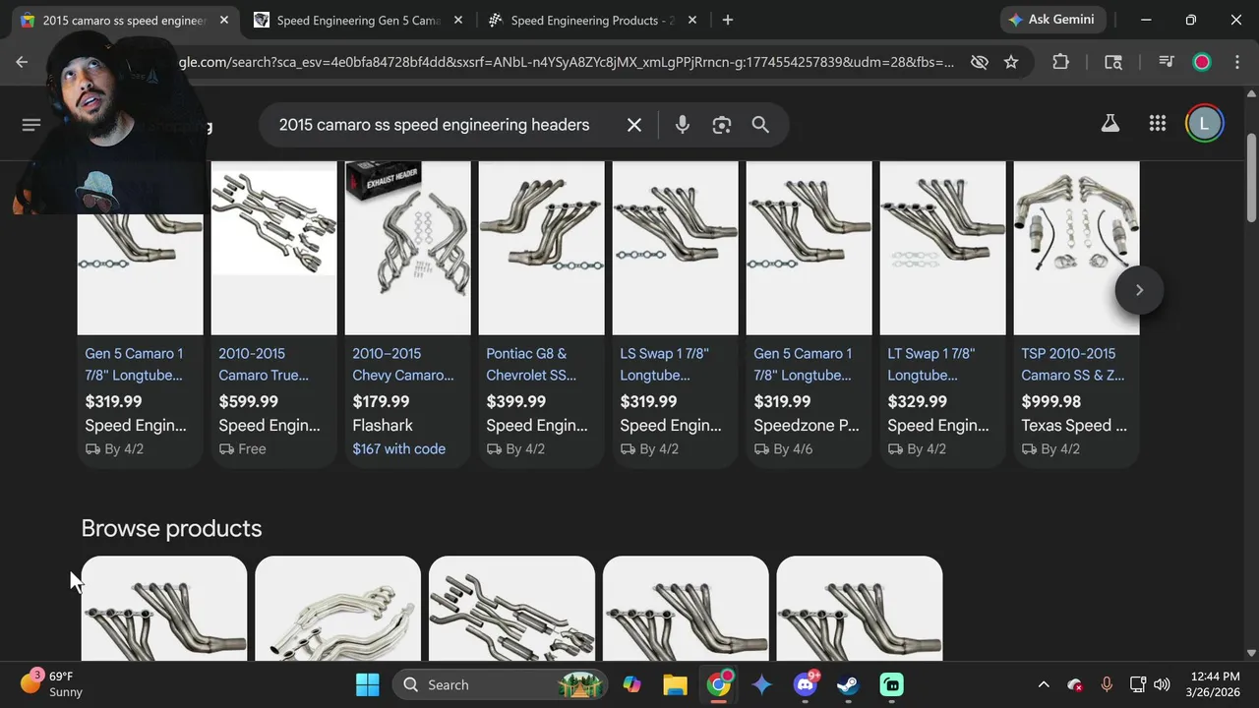Open Windows Start menu
Image resolution: width=1259 pixels, height=708 pixels.
[368, 684]
